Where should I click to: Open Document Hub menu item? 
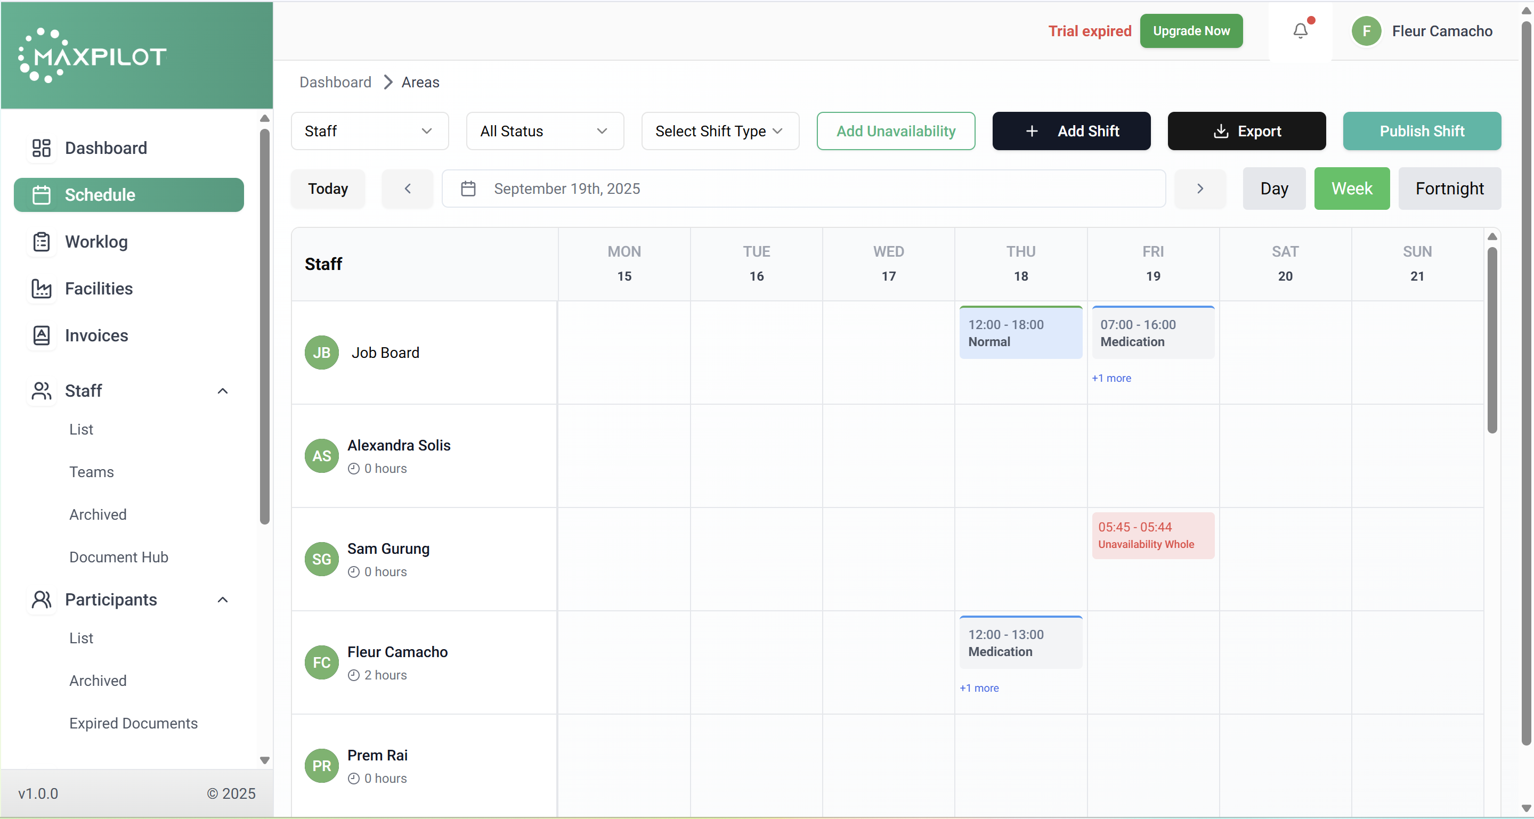[x=118, y=557]
